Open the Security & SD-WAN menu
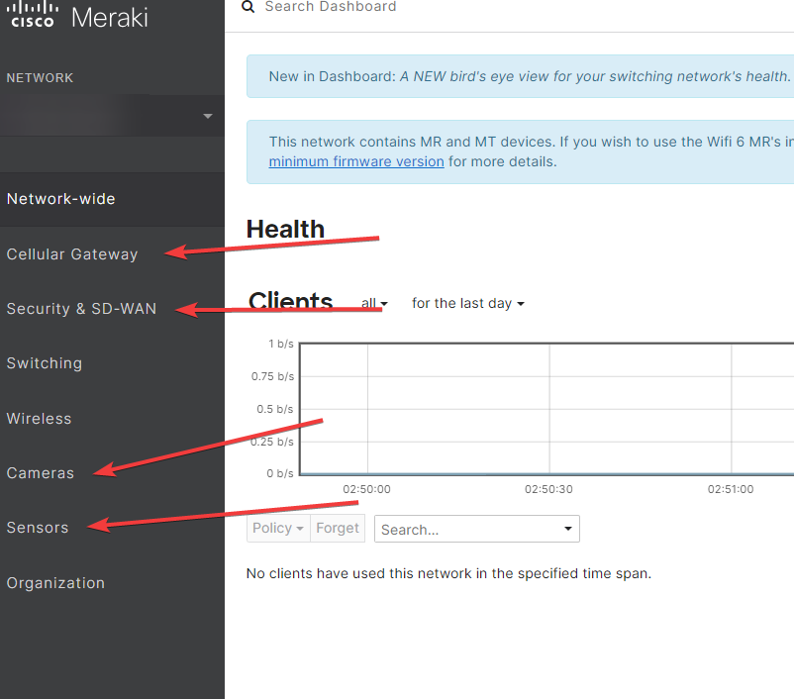Screen dimensions: 794x699 click(x=81, y=309)
